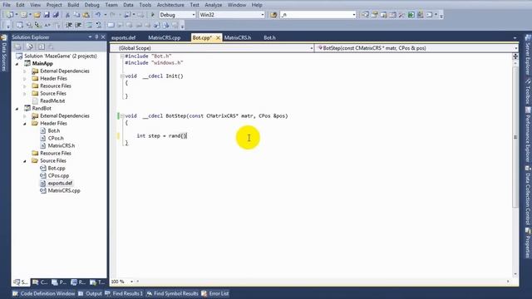This screenshot has width=532, height=299.
Task: Click the Undo arrow toolbar icon
Action: coord(98,15)
